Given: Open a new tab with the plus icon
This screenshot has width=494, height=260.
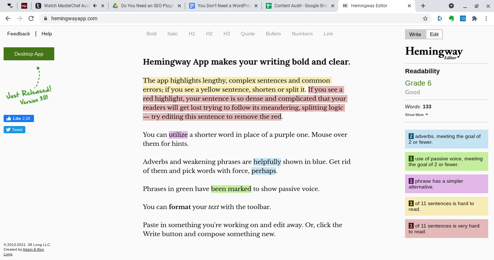Looking at the screenshot, I should point(423,6).
